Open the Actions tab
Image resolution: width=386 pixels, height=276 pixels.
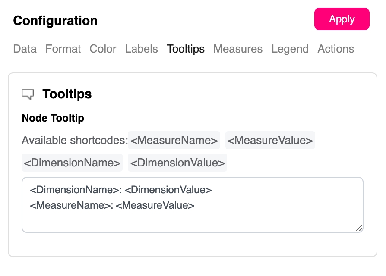335,49
